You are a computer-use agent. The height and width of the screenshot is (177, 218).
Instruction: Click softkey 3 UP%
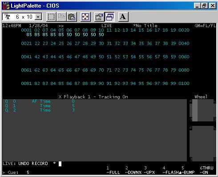149,170
